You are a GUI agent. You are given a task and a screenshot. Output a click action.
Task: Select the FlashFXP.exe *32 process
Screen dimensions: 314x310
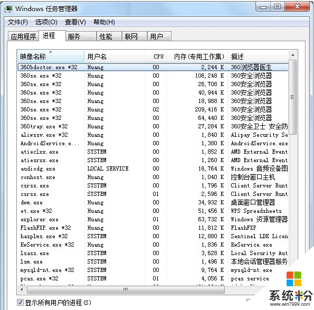[x=153, y=228]
